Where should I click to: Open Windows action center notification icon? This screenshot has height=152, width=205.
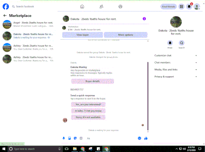click(200, 149)
